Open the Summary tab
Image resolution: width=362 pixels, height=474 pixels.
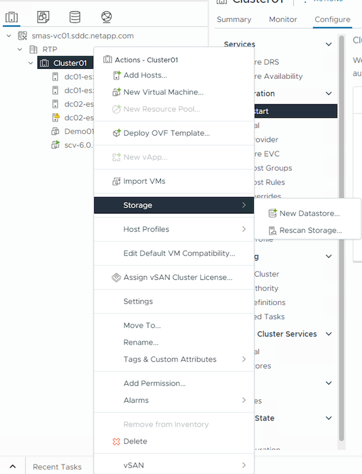coord(234,19)
